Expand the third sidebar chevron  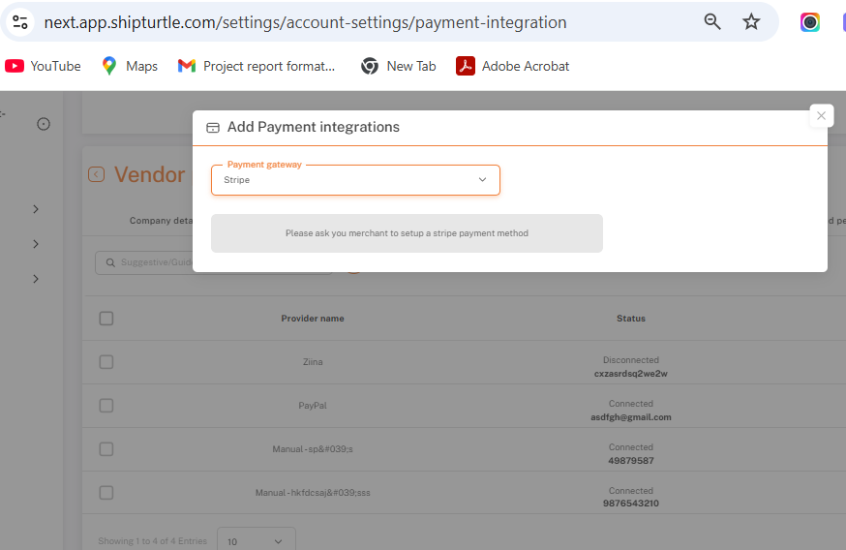[x=36, y=279]
